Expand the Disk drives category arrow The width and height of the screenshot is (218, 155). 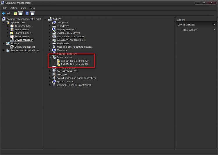coord(50,26)
